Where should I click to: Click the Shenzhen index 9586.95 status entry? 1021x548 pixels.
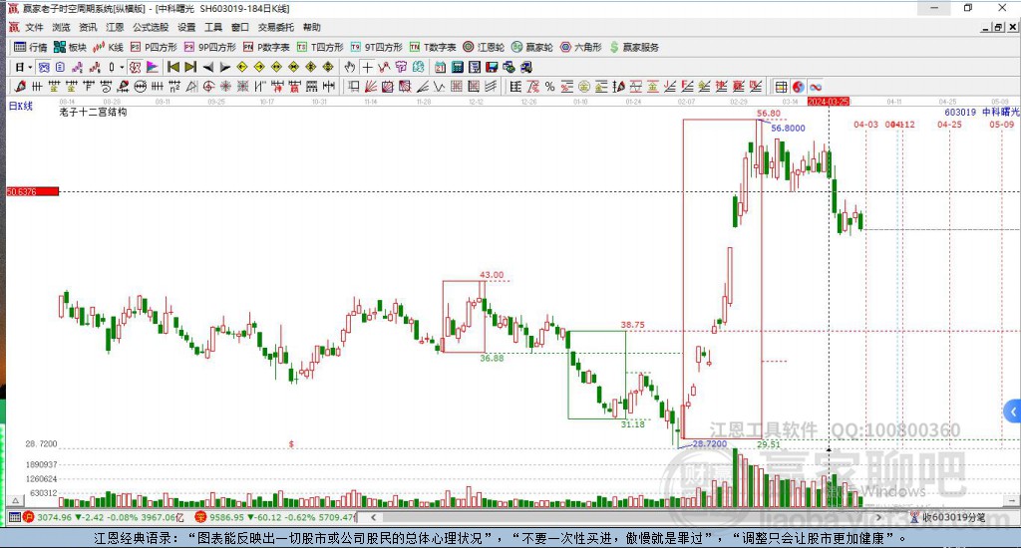pyautogui.click(x=276, y=517)
